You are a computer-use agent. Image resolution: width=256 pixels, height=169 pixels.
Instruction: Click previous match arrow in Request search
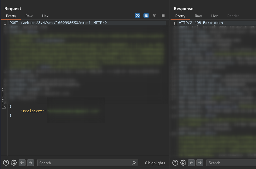pos(22,163)
